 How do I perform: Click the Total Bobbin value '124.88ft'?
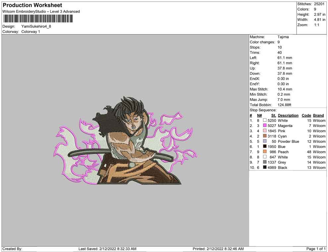click(x=285, y=105)
